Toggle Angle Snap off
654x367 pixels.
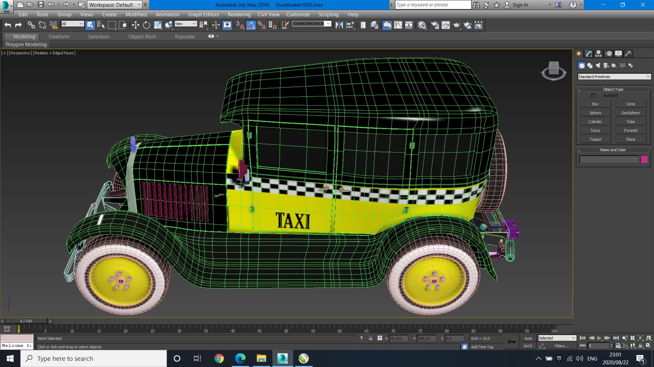(251, 25)
